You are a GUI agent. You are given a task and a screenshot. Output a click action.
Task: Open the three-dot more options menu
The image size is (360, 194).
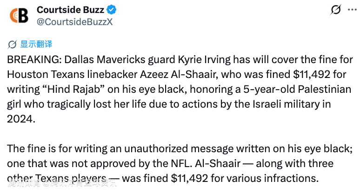pos(352,10)
